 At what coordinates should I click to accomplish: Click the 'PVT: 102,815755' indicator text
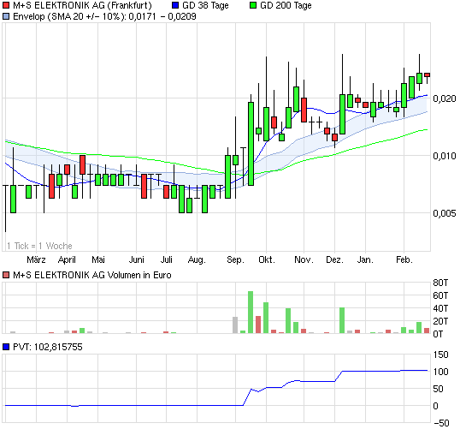coord(48,347)
